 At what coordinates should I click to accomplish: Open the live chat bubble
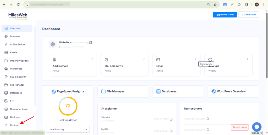click(257, 127)
